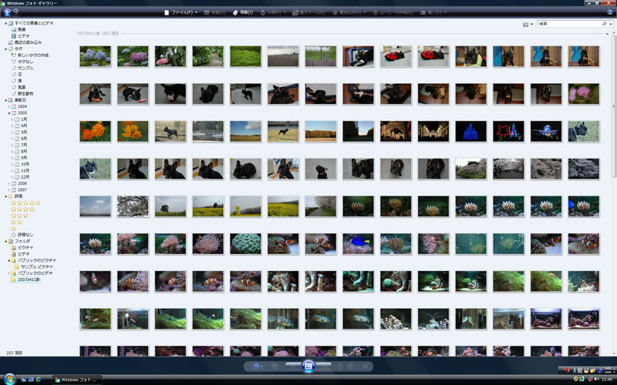The height and width of the screenshot is (385, 617).
Task: Collapse the 評価 ratings node
Action: 5,196
